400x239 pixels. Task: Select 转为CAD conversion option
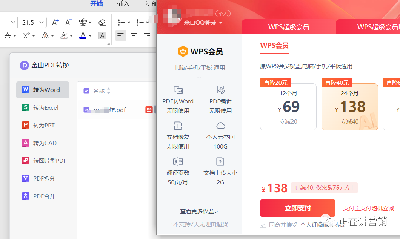[x=43, y=143]
